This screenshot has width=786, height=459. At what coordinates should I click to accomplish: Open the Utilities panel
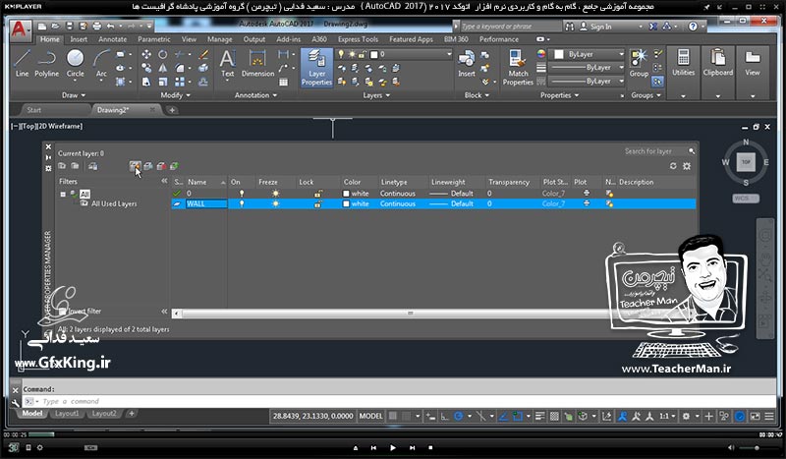(683, 64)
